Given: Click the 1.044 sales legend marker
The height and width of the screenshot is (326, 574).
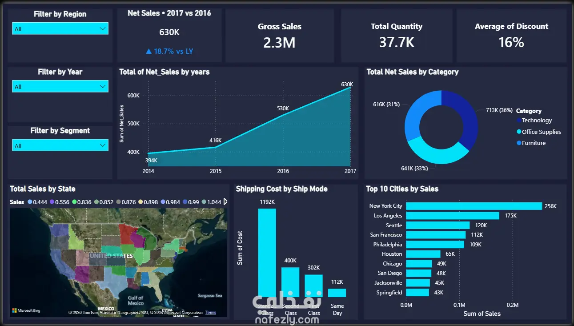Looking at the screenshot, I should click(x=204, y=202).
